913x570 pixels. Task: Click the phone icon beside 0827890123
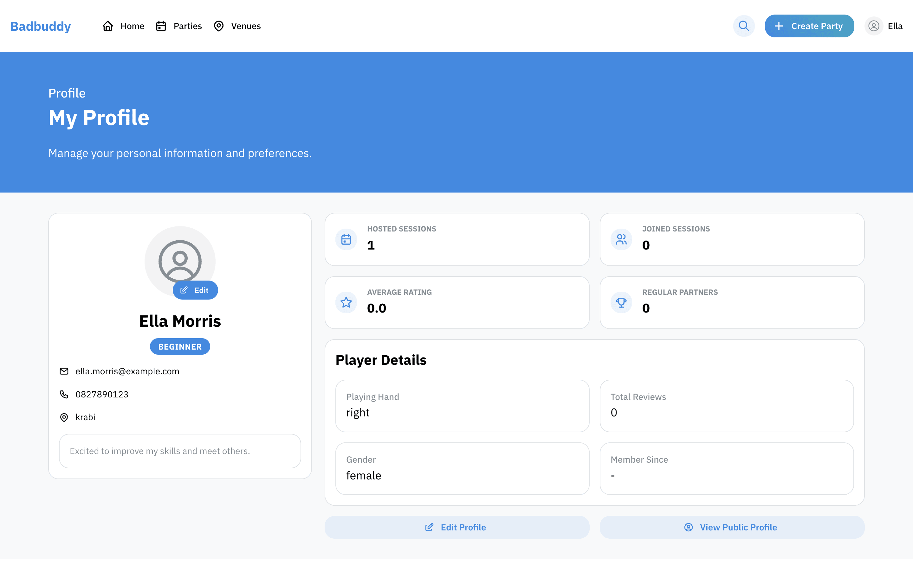point(64,394)
